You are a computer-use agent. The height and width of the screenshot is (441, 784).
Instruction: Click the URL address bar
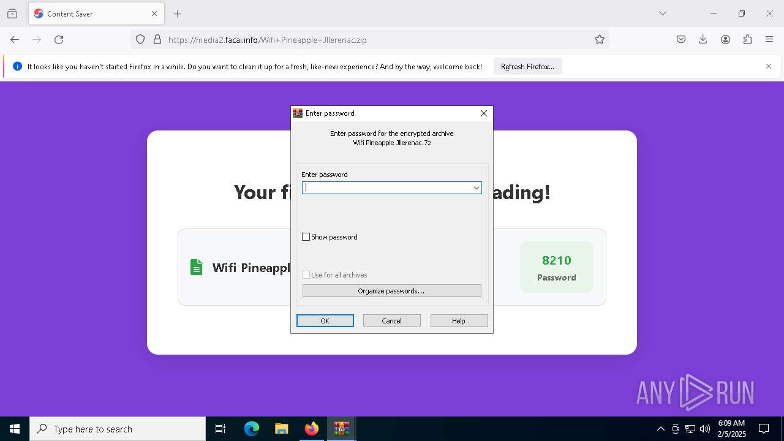pos(371,40)
